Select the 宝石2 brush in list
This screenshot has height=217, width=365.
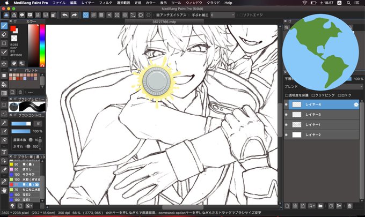[x=25, y=194]
